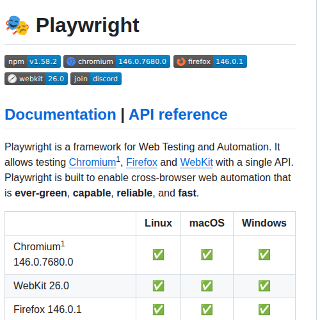Viewport: 320px width, 320px height.
Task: Click the Linux column header
Action: 158,223
